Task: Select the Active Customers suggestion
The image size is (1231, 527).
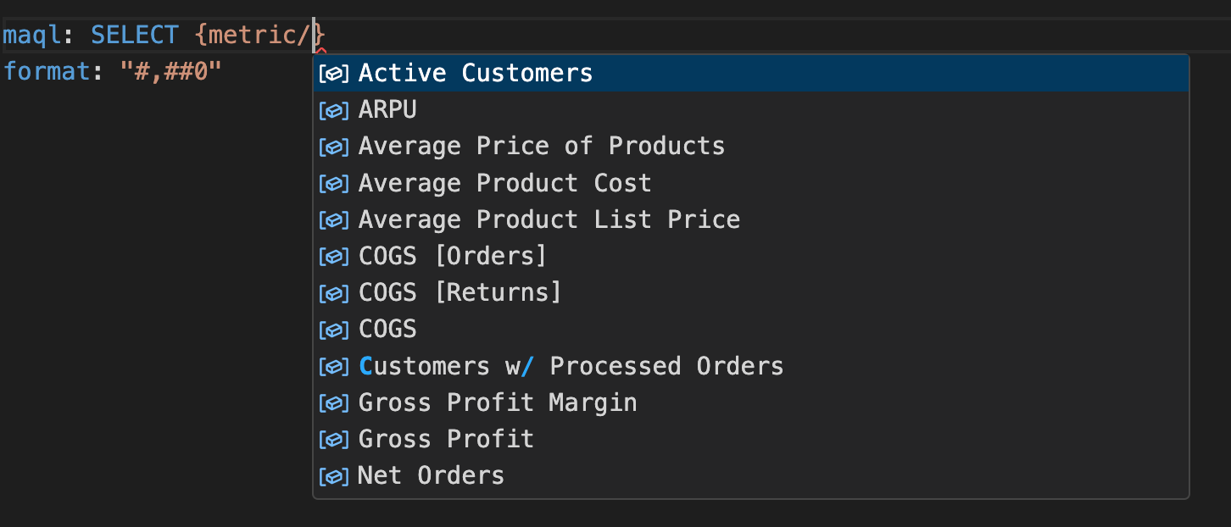Action: tap(475, 73)
